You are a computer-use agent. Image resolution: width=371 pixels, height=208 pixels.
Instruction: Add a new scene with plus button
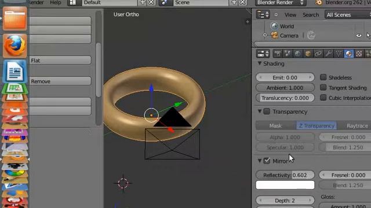pyautogui.click(x=234, y=2)
